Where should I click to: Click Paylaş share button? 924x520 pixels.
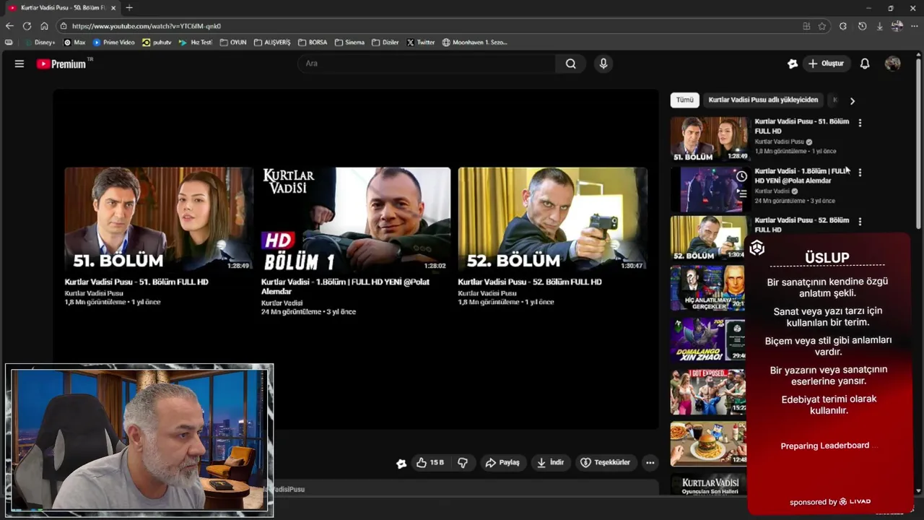coord(502,463)
